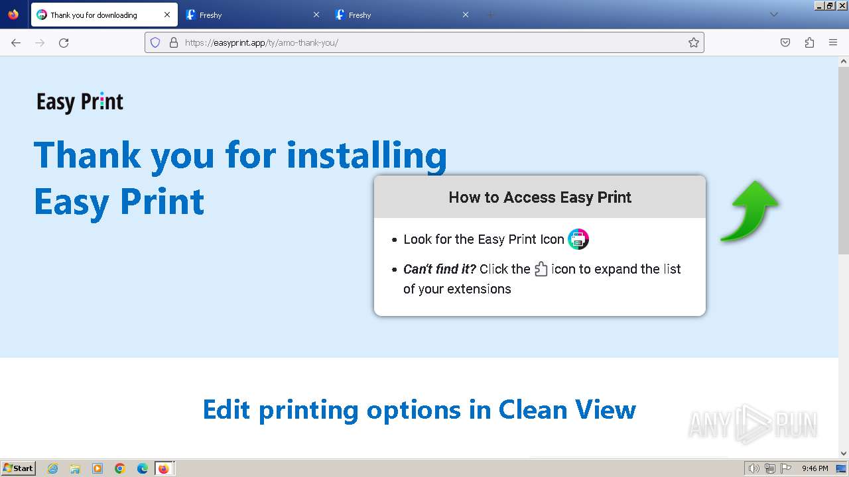Open the Action Center flag icon
The height and width of the screenshot is (477, 849).
786,468
